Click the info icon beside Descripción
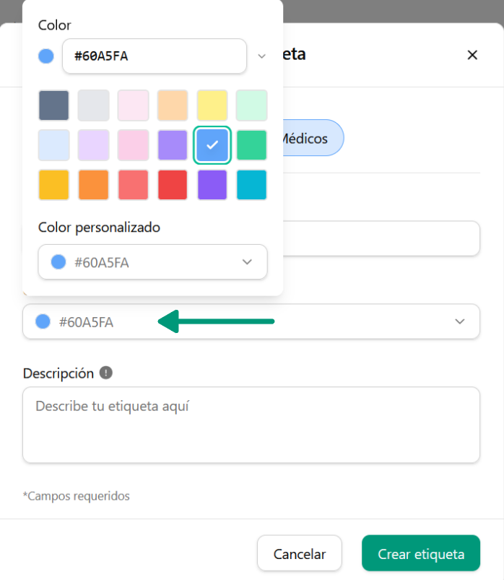Image resolution: width=504 pixels, height=580 pixels. (106, 373)
